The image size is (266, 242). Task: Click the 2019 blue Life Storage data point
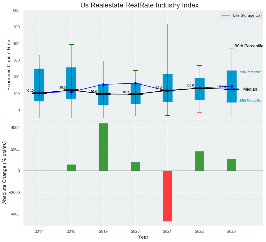tap(103, 84)
